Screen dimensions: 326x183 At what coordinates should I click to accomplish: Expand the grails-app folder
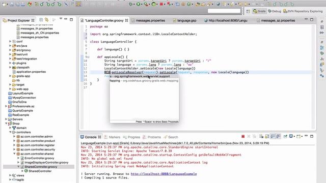[x=10, y=76]
